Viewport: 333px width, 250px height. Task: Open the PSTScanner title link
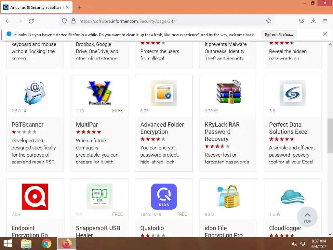point(27,125)
